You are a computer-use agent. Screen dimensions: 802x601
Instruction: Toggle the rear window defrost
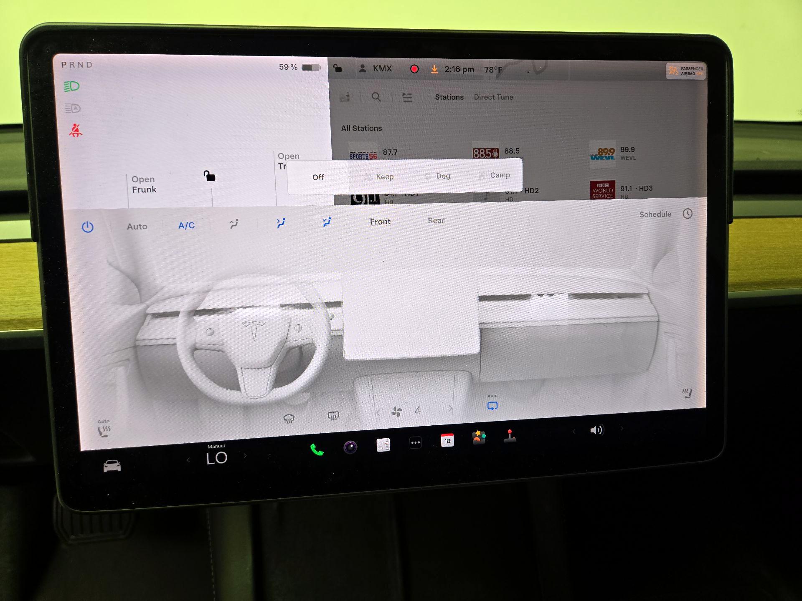(333, 416)
